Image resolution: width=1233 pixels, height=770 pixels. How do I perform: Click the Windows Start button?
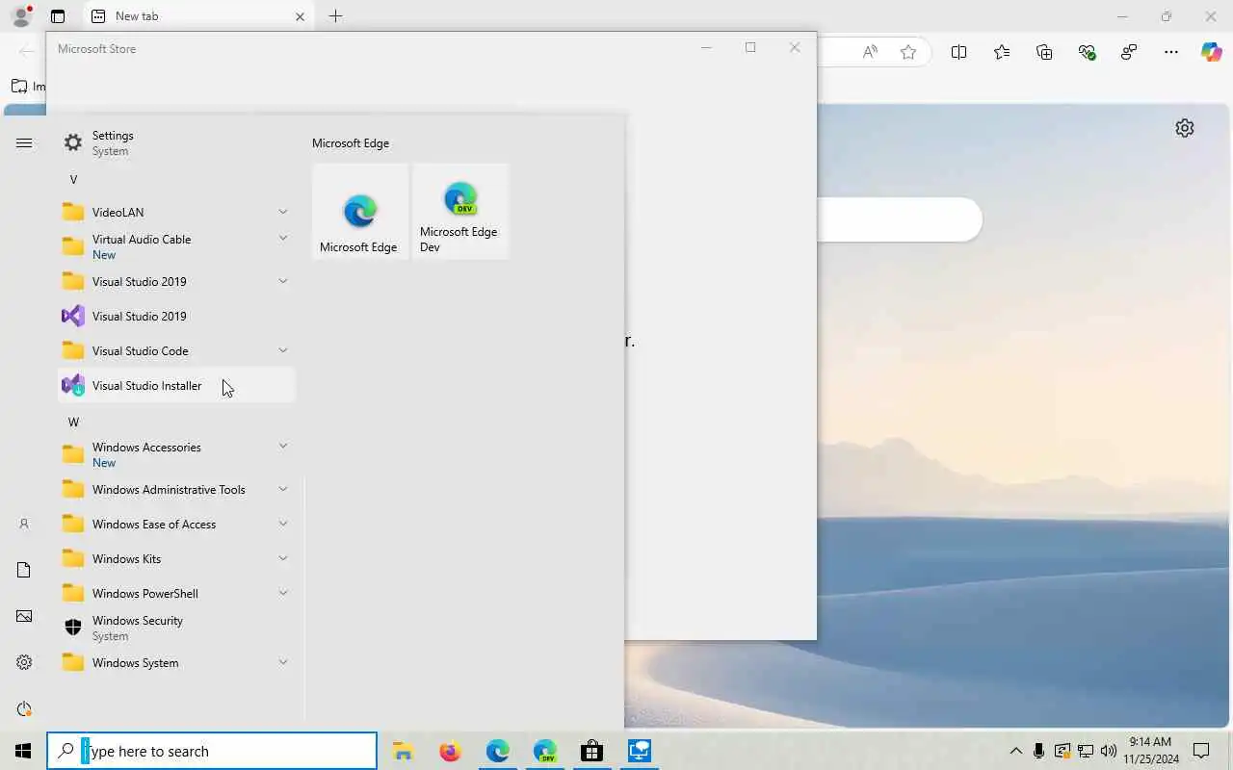tap(23, 751)
